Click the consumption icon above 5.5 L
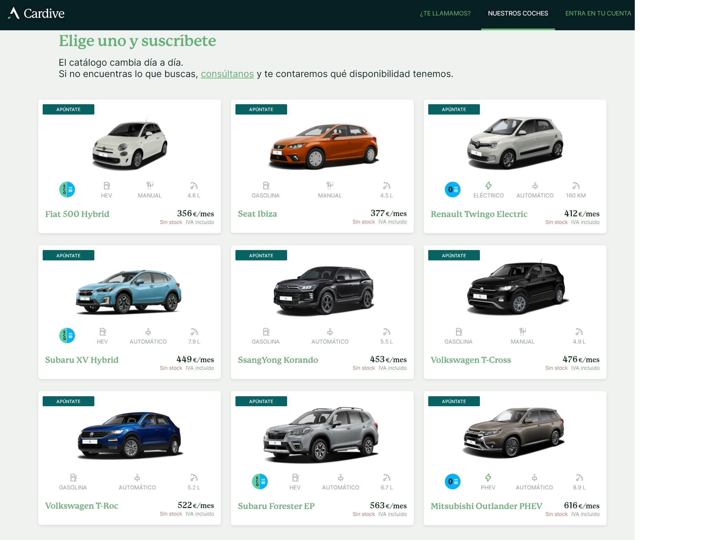 (x=387, y=332)
